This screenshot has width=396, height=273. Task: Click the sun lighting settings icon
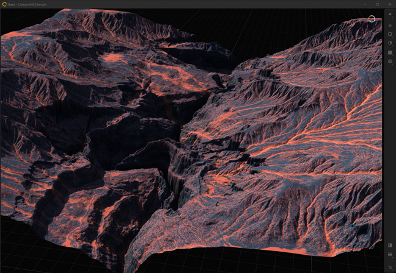click(x=390, y=26)
